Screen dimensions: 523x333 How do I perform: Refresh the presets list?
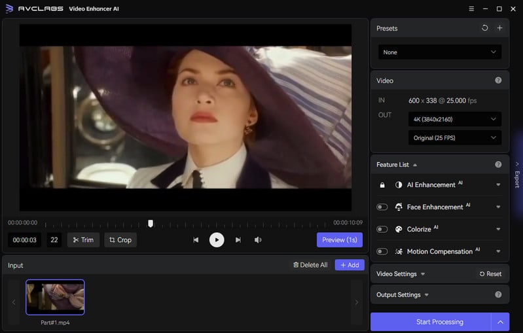[x=484, y=28]
